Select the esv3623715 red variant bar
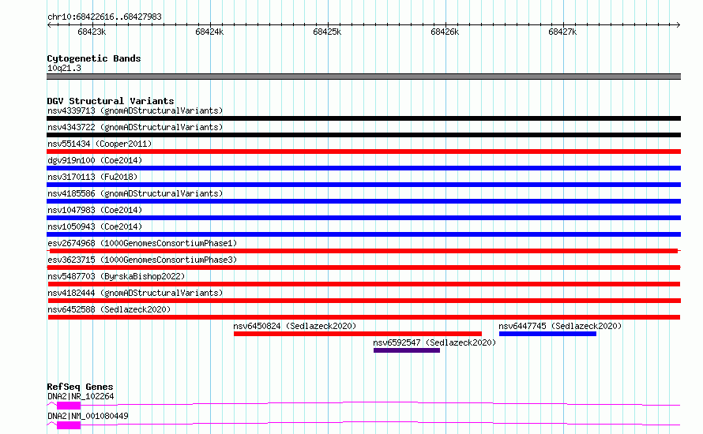Viewport: 703px width, 434px height. [363, 268]
